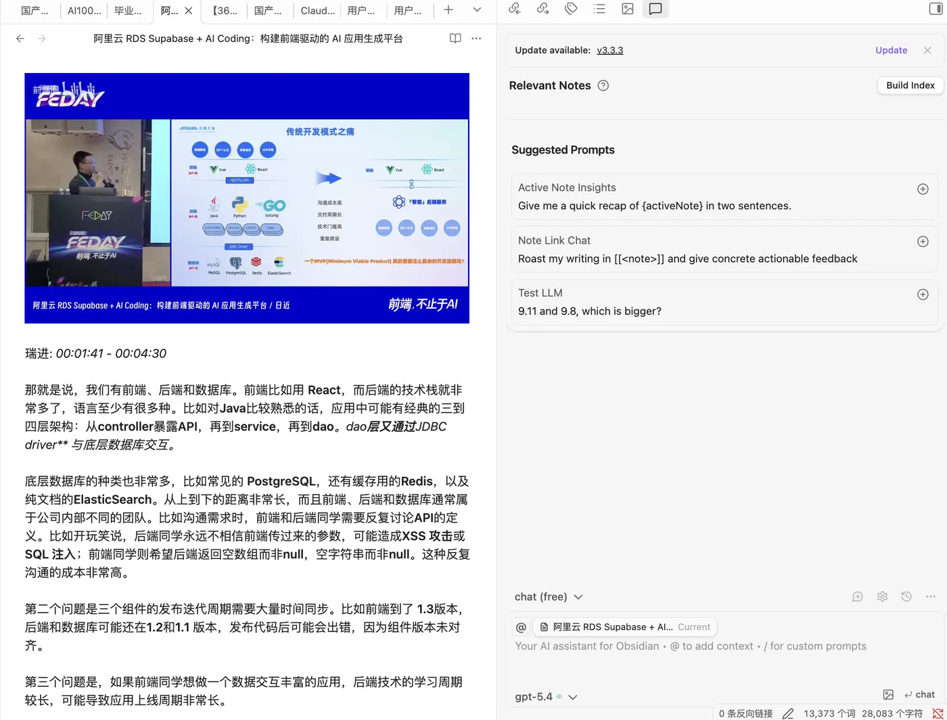This screenshot has width=947, height=720.
Task: Switch to the AI100... tab
Action: pos(85,10)
